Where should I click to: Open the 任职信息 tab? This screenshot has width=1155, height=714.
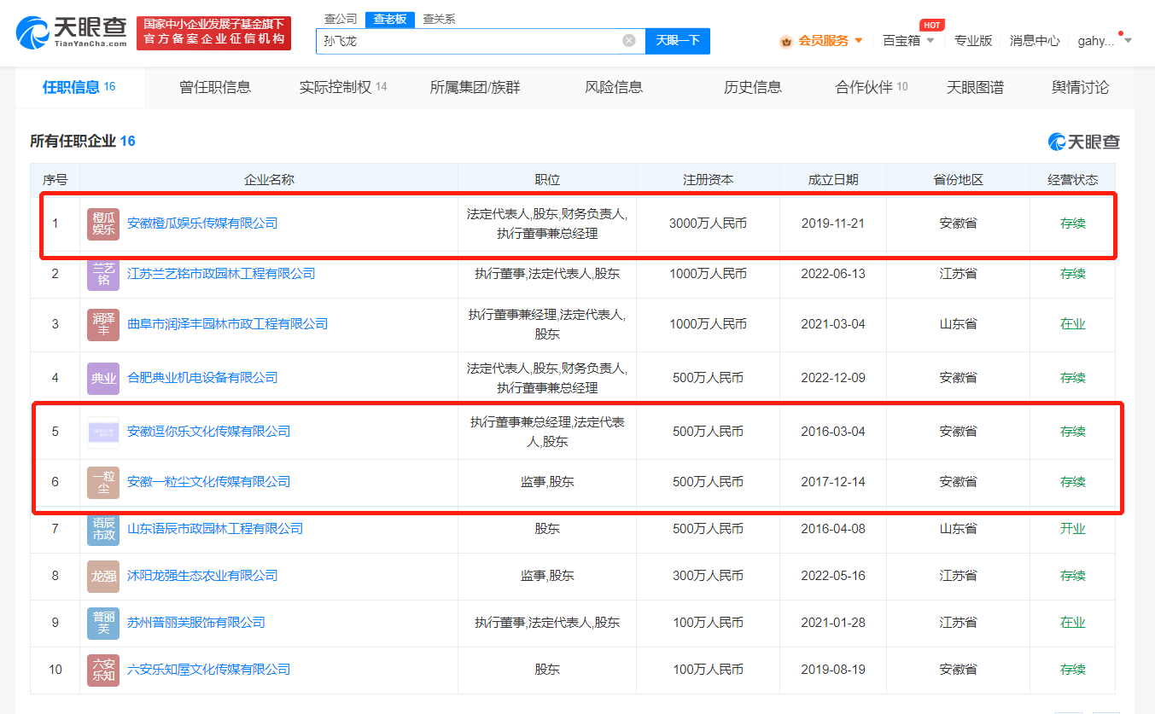tap(79, 87)
